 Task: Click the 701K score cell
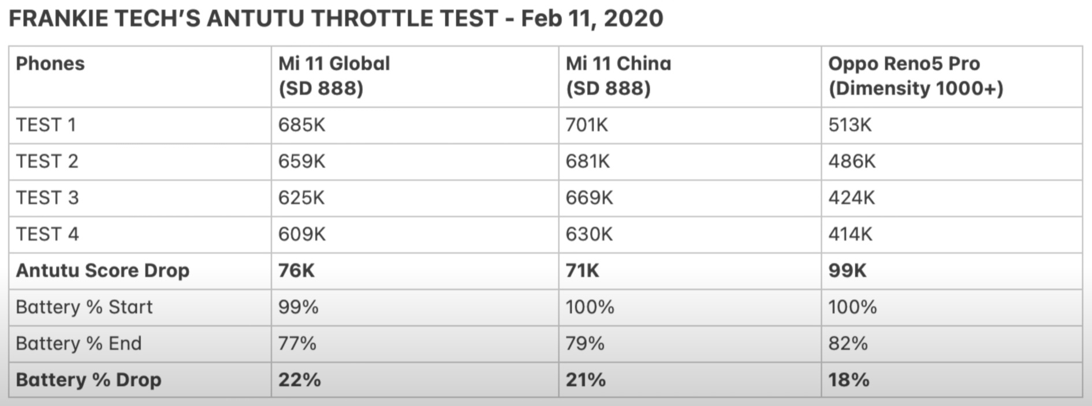(x=586, y=125)
